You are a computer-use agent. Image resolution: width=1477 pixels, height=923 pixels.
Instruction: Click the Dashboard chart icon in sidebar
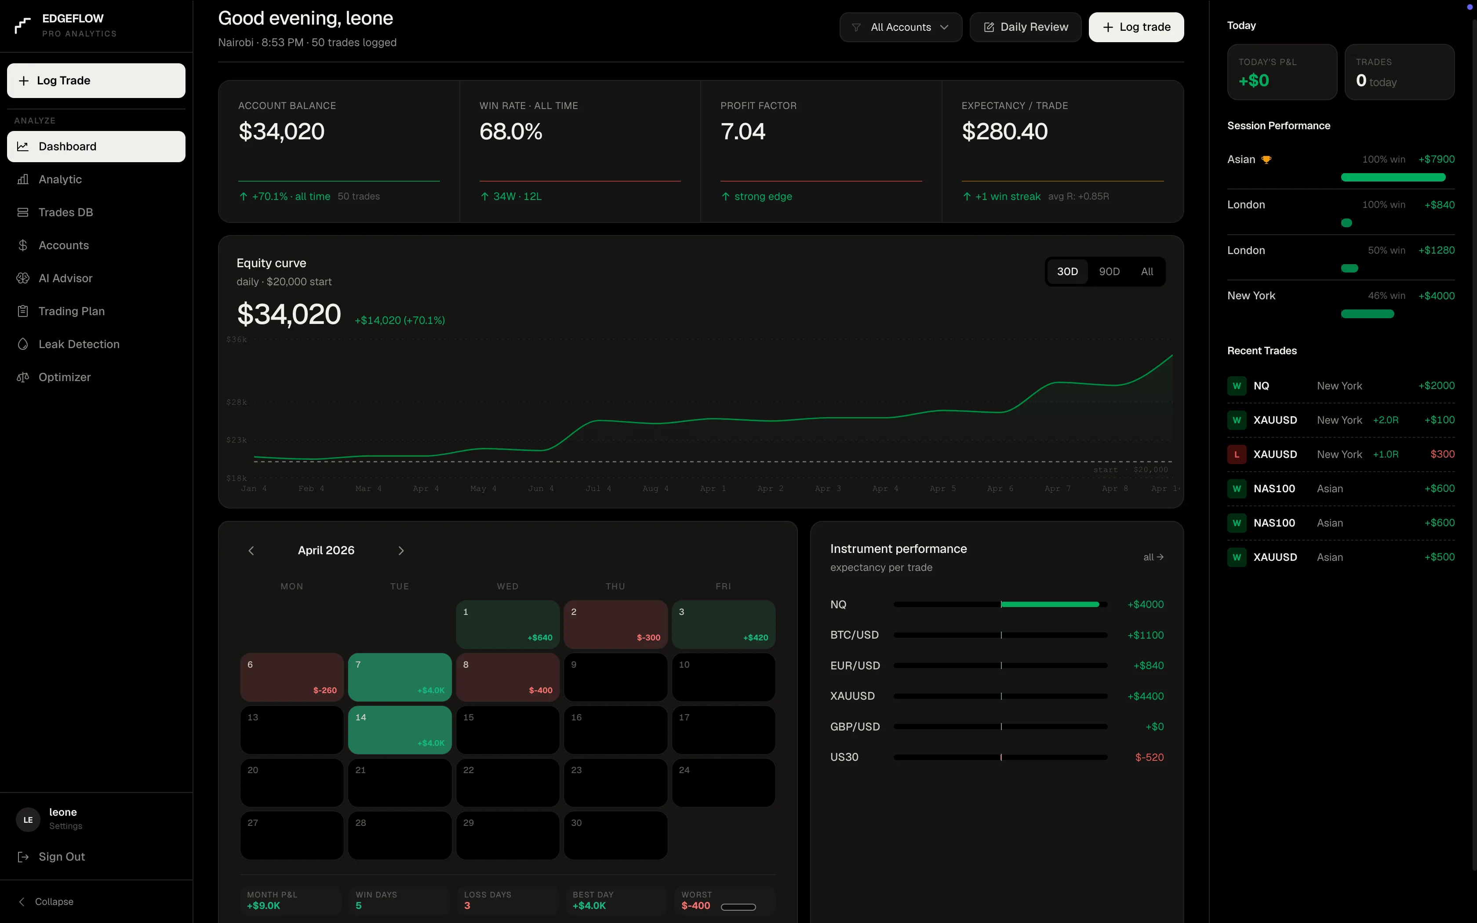pyautogui.click(x=22, y=146)
